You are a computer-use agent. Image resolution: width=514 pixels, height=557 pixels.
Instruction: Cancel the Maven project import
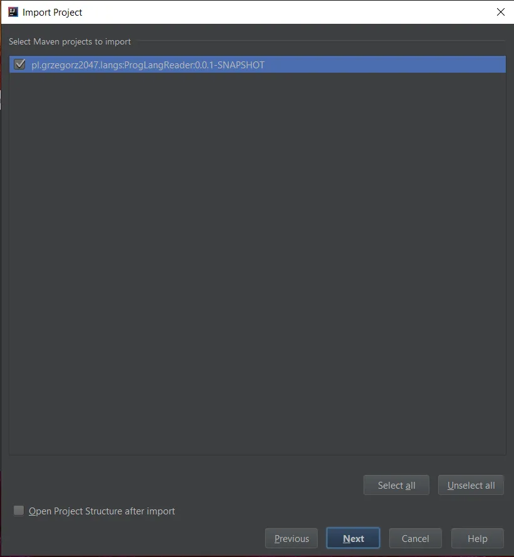coord(415,538)
